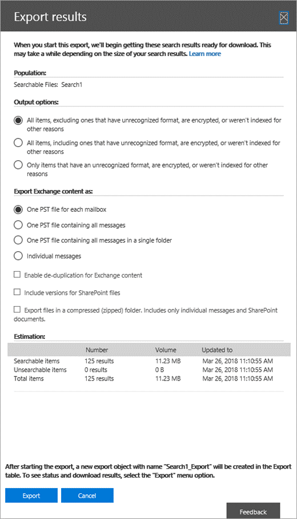Viewport: 297px width, 519px height.
Task: Click the Volume column header
Action: (166, 350)
